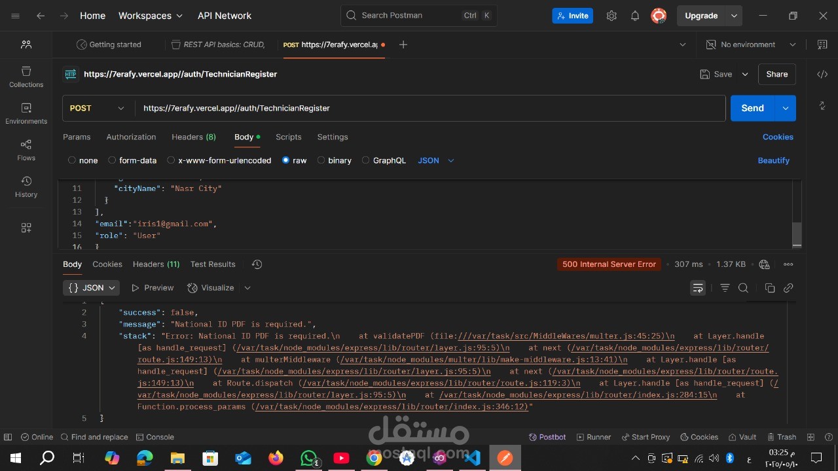Click the request body editor scrollbar
This screenshot has width=838, height=471.
[x=797, y=235]
